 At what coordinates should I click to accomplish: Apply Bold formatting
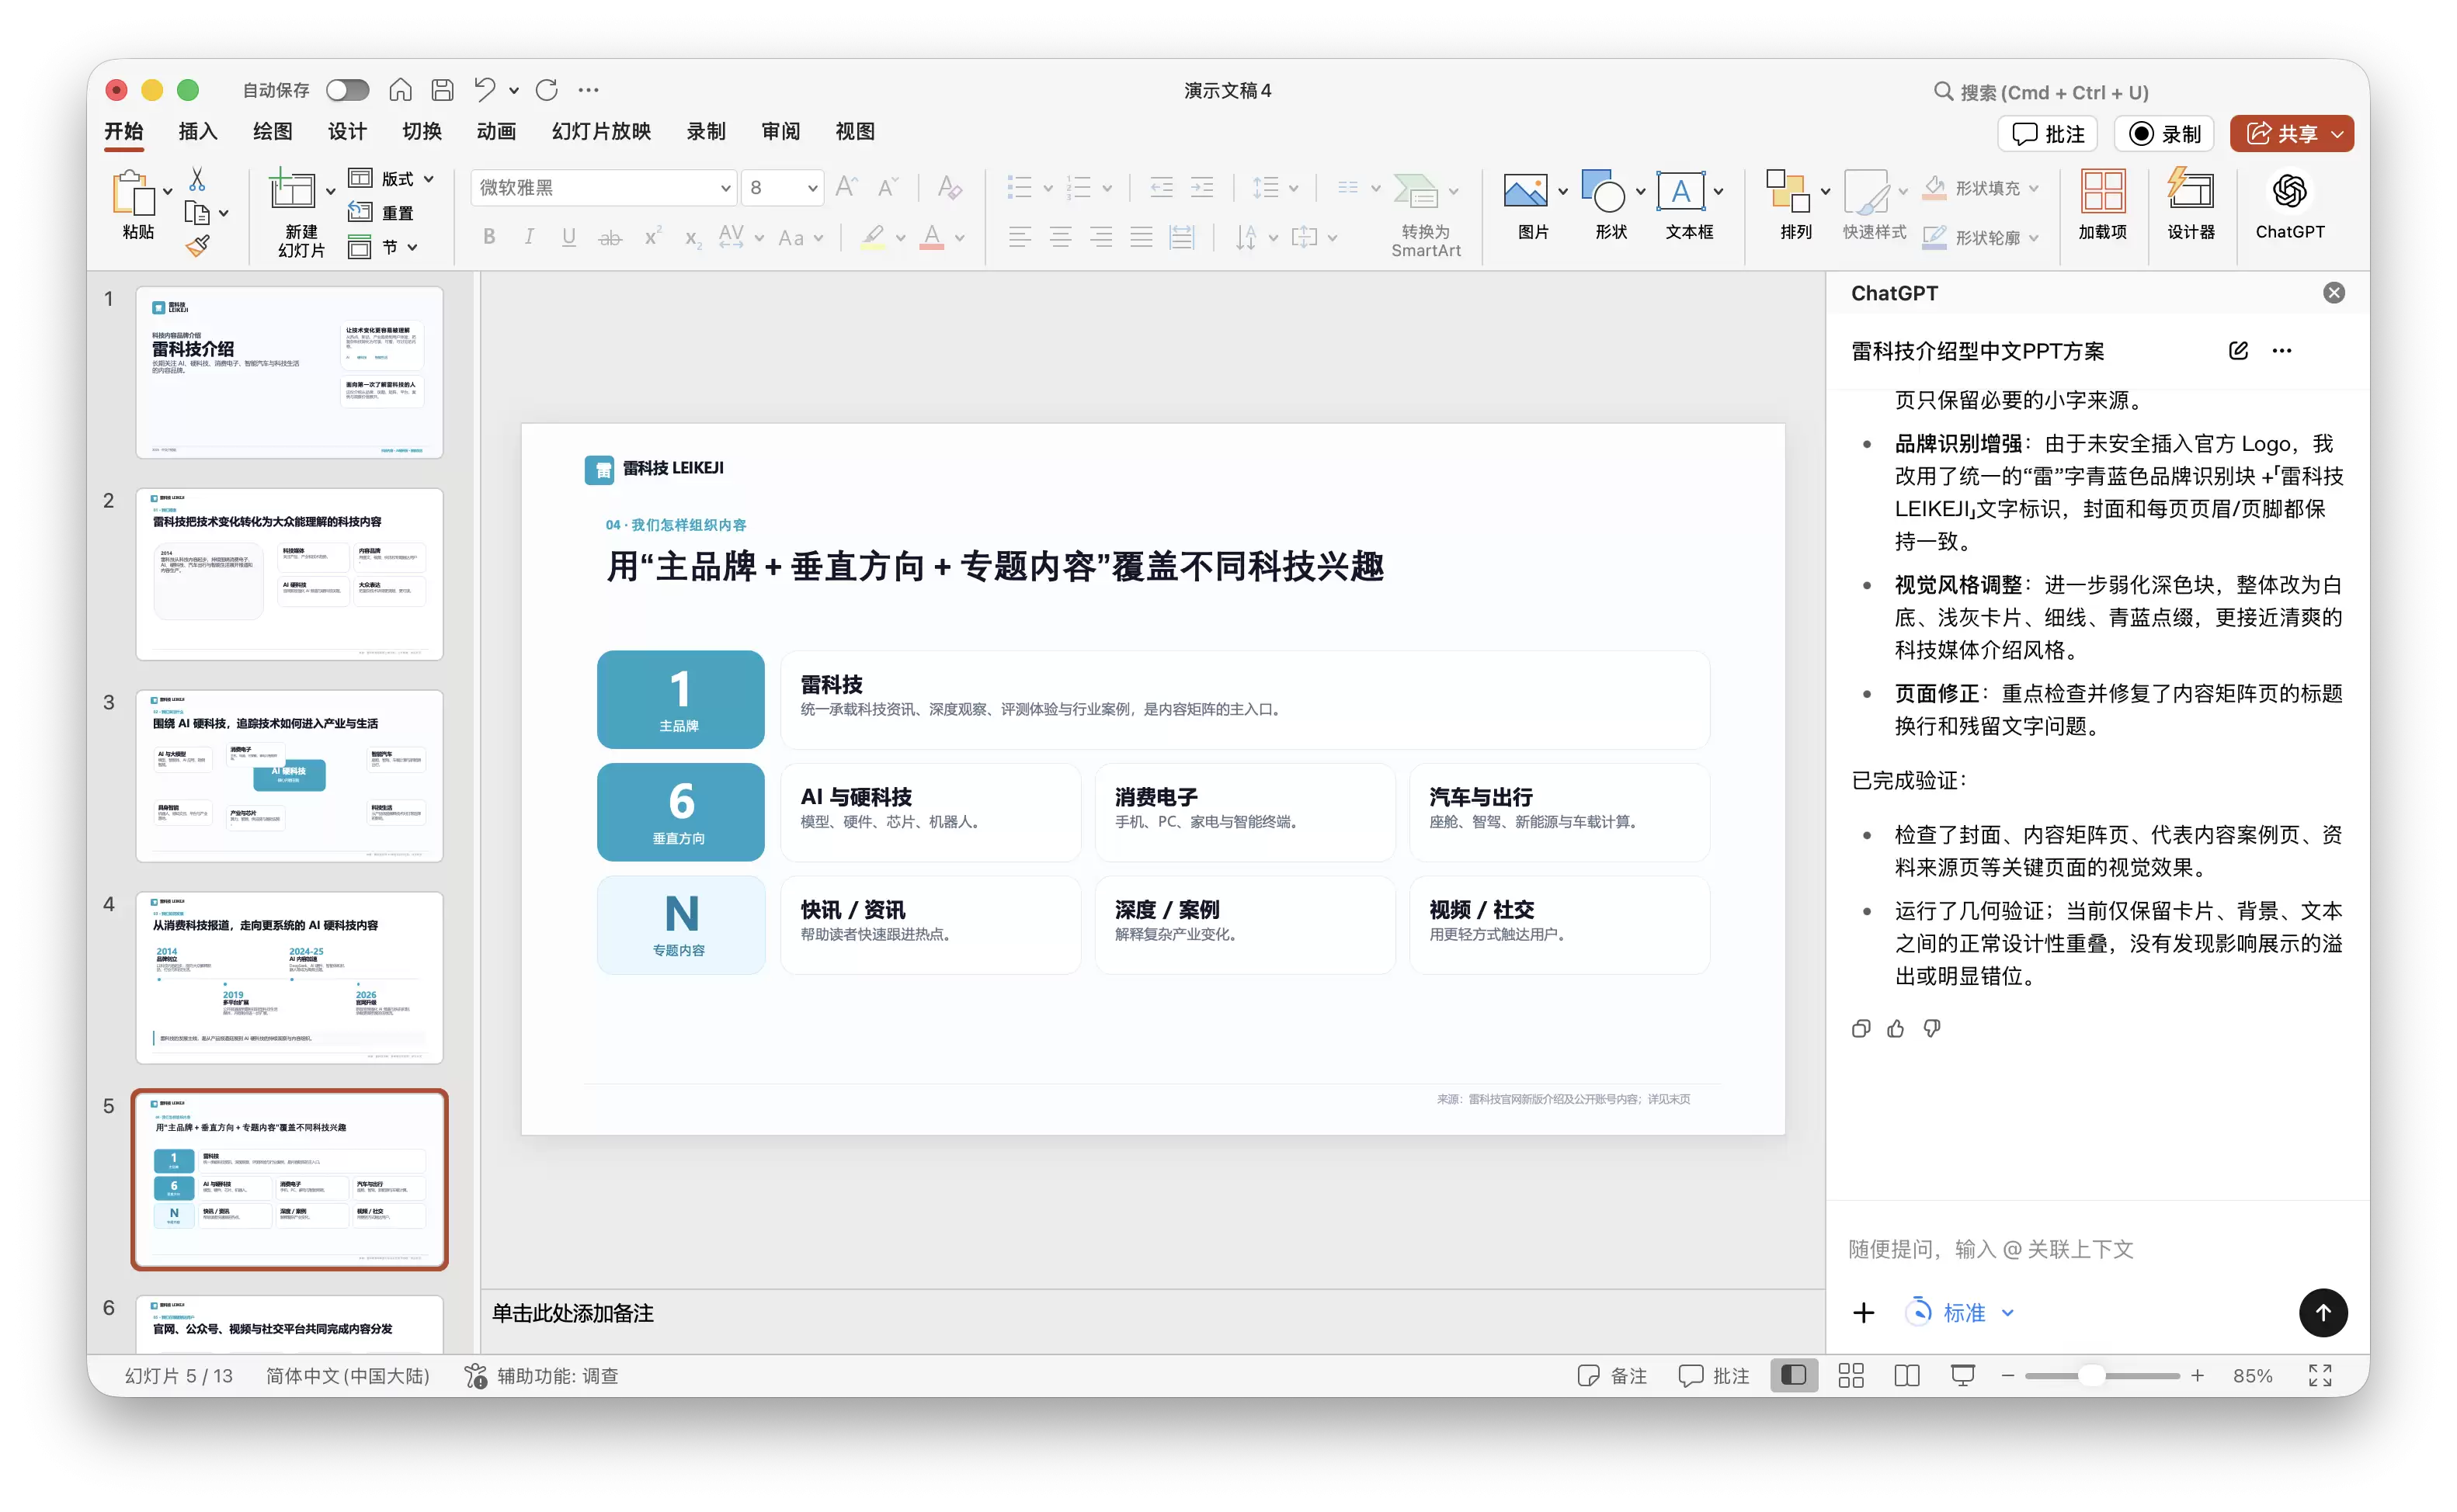pyautogui.click(x=489, y=237)
